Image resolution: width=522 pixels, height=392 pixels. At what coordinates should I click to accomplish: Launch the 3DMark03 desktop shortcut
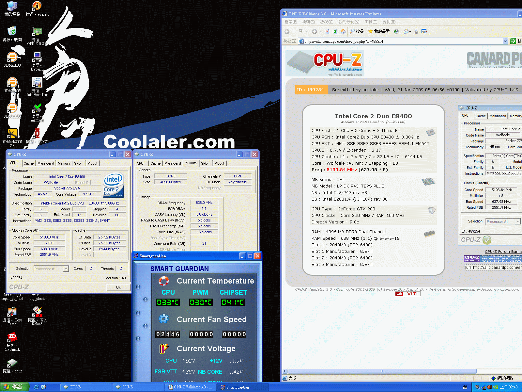pos(12,59)
